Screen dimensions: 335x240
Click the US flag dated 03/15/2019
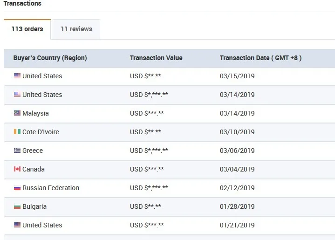pyautogui.click(x=17, y=76)
